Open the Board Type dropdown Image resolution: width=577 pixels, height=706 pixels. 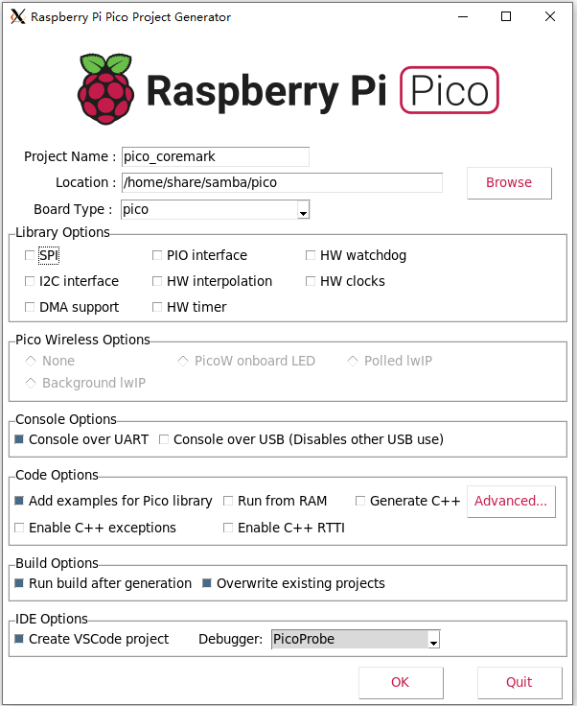pos(303,210)
